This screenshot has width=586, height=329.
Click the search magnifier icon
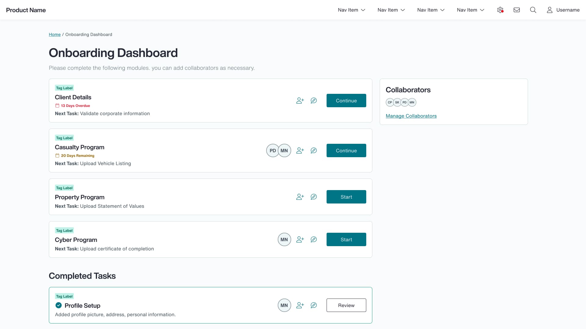pyautogui.click(x=533, y=10)
